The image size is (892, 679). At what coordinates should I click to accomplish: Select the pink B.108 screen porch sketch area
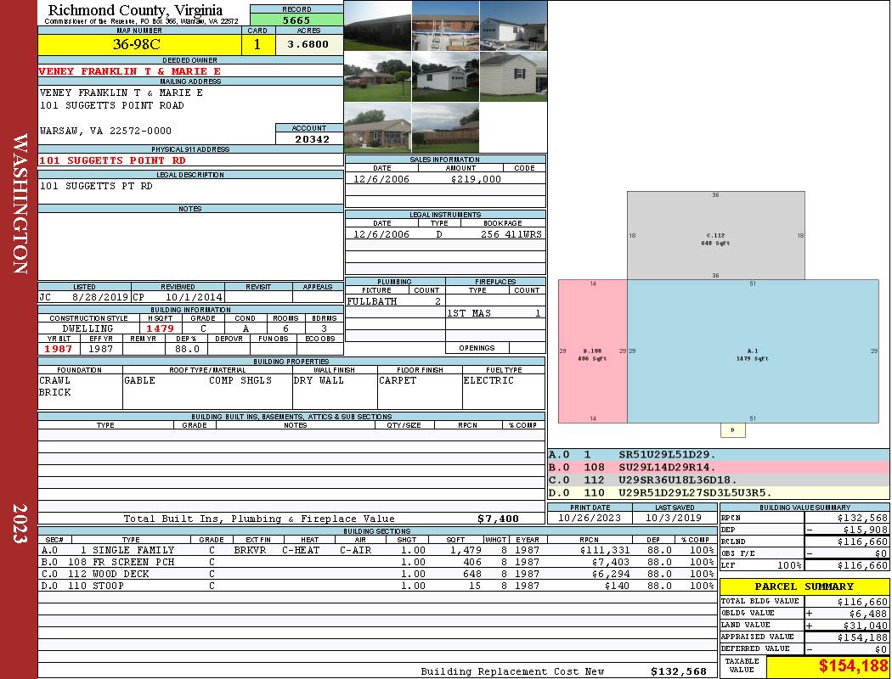coord(593,351)
